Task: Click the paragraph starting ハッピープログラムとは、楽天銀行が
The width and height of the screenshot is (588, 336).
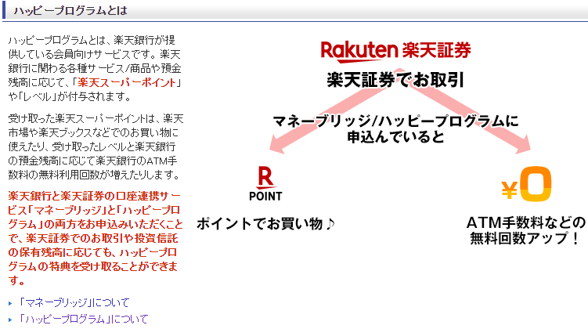Action: (95, 68)
